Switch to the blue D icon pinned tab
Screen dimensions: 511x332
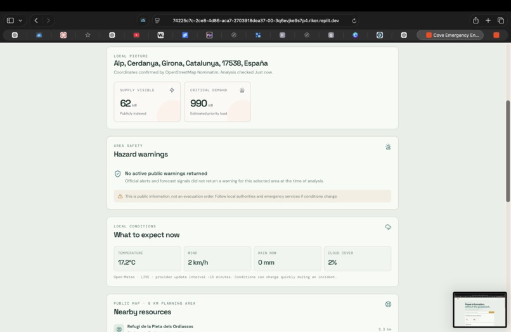pos(380,35)
